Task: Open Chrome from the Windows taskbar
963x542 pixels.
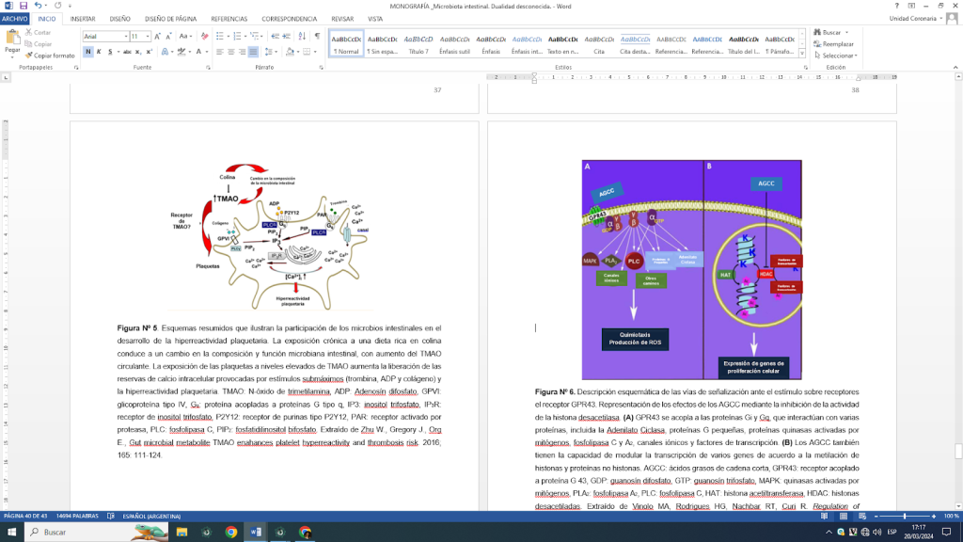Action: [x=231, y=532]
